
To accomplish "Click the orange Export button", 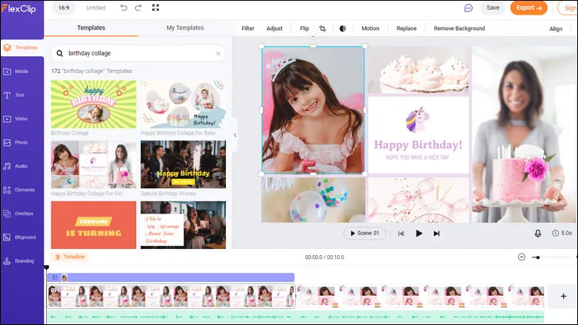I will (529, 8).
